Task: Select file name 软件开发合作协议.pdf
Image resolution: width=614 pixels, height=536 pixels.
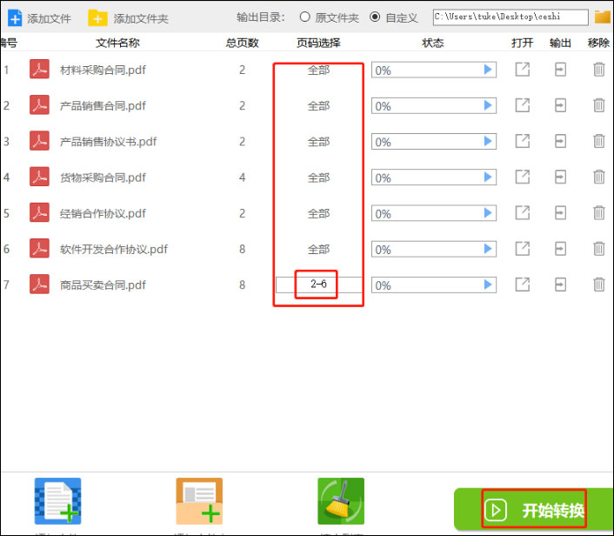Action: coord(114,249)
